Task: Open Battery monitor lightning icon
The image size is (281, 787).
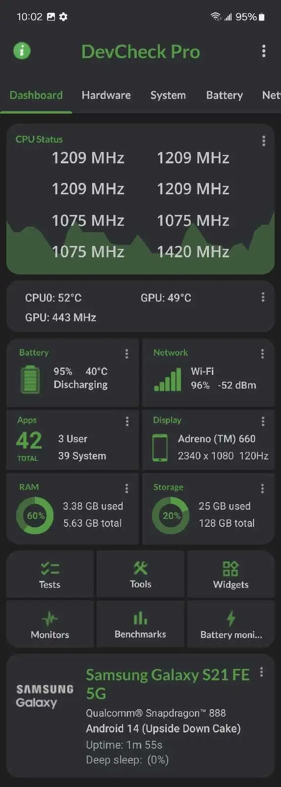Action: tap(231, 618)
